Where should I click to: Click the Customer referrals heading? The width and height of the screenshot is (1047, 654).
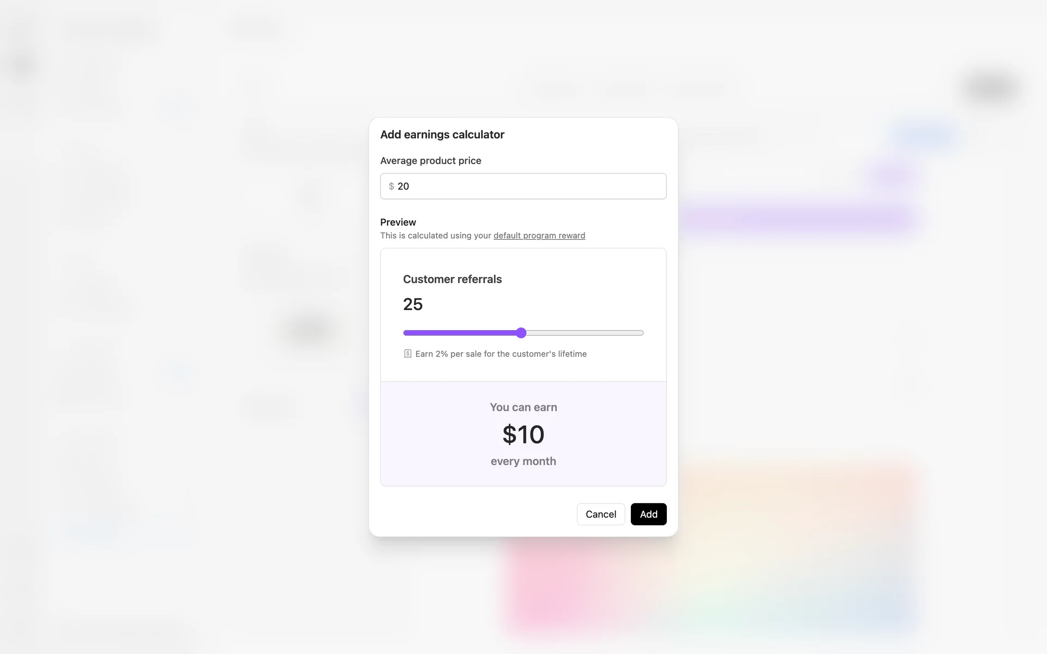pyautogui.click(x=452, y=279)
